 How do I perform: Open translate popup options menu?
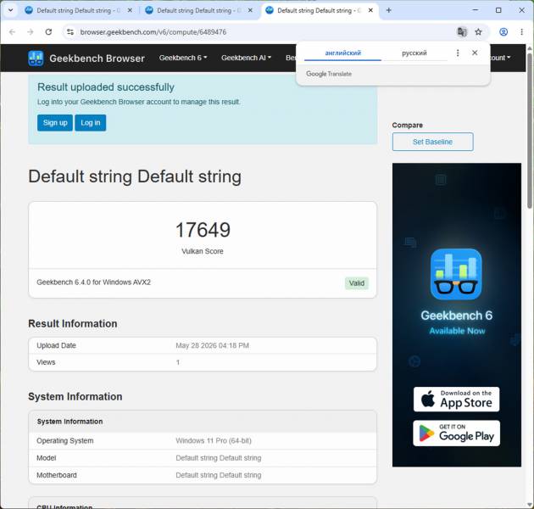click(x=458, y=53)
